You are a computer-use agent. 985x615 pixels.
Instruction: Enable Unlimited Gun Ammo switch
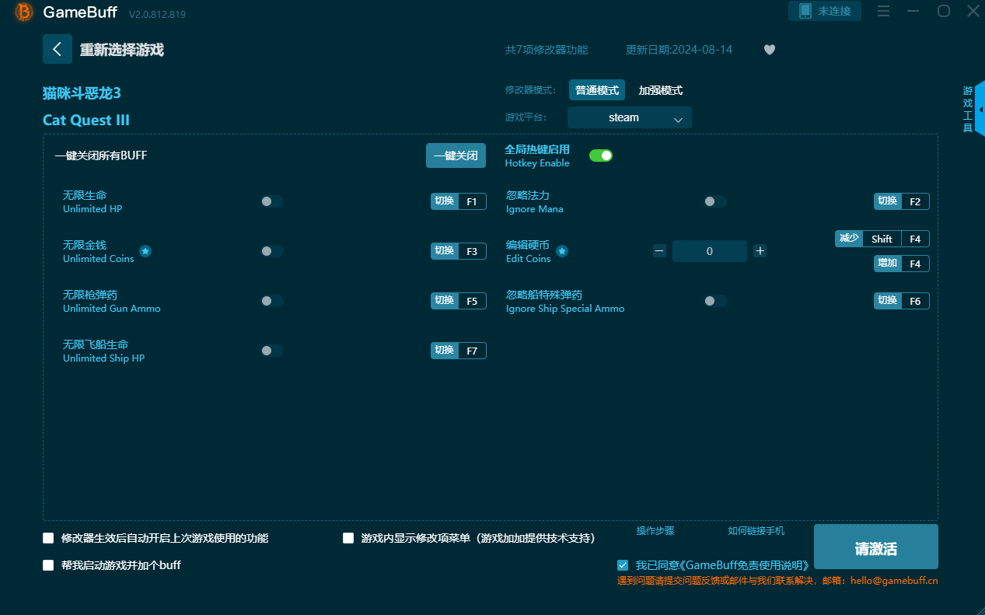(272, 301)
